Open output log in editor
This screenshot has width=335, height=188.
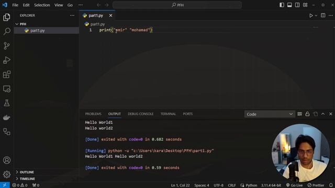point(315,114)
